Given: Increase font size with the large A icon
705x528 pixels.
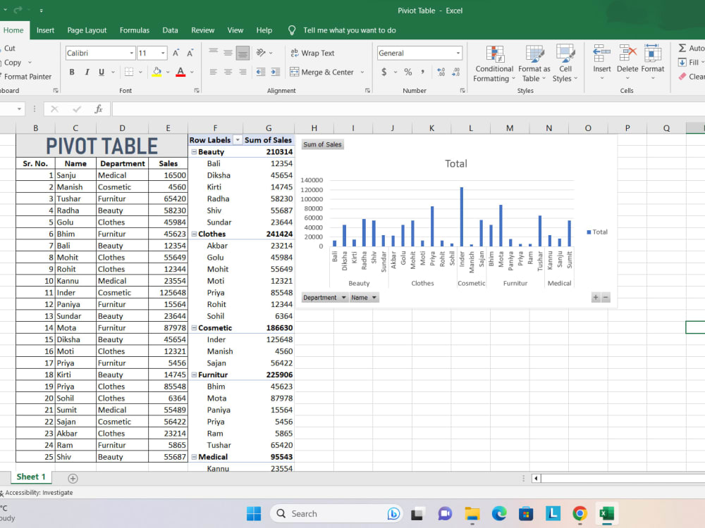Looking at the screenshot, I should pos(176,53).
